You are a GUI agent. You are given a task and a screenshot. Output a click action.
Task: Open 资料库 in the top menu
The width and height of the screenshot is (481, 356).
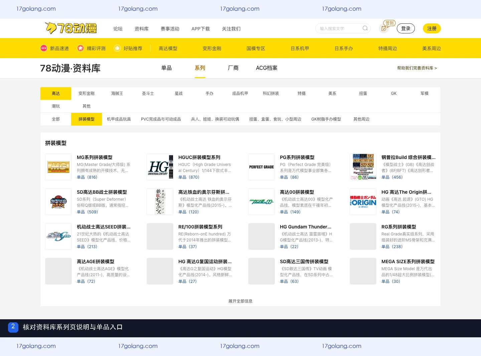142,29
